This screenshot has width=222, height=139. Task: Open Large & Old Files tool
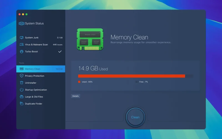pos(41,96)
